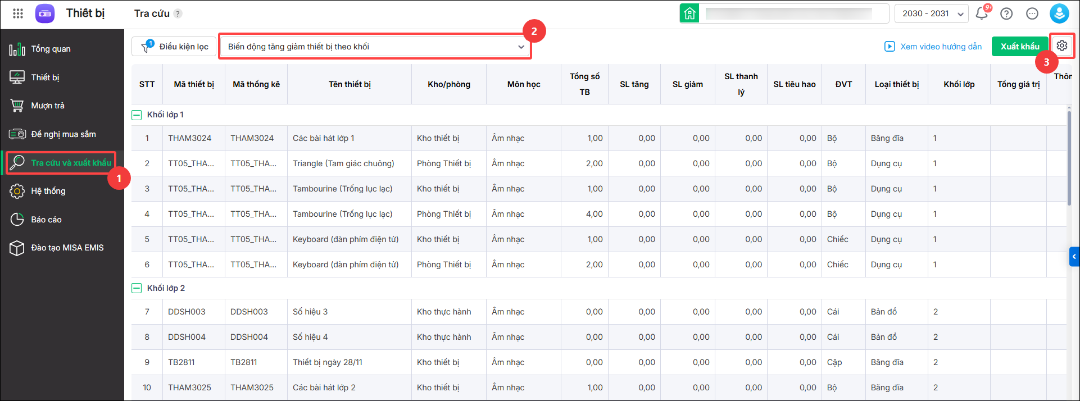
Task: Open the Mượn trả cart icon
Action: pyautogui.click(x=17, y=106)
